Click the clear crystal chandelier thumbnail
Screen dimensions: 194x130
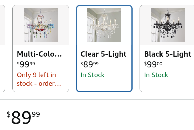[104, 25]
